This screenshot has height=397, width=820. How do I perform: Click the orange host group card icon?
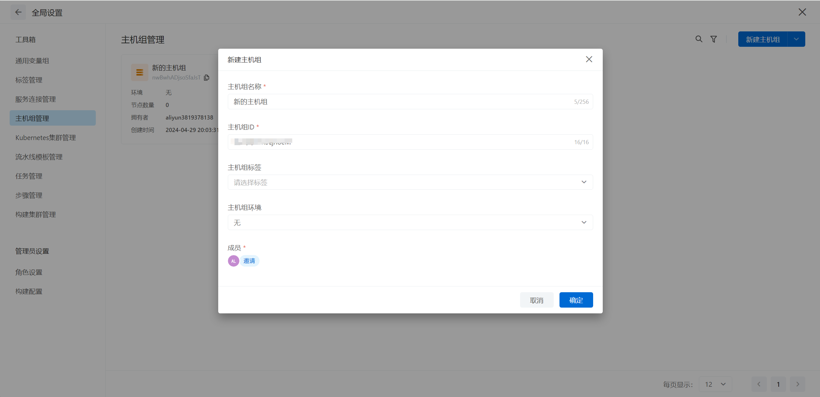point(140,72)
